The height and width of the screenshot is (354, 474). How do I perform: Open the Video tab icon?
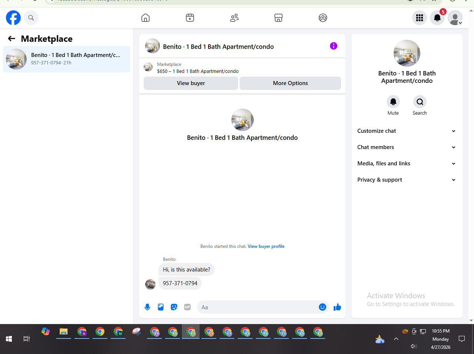190,18
